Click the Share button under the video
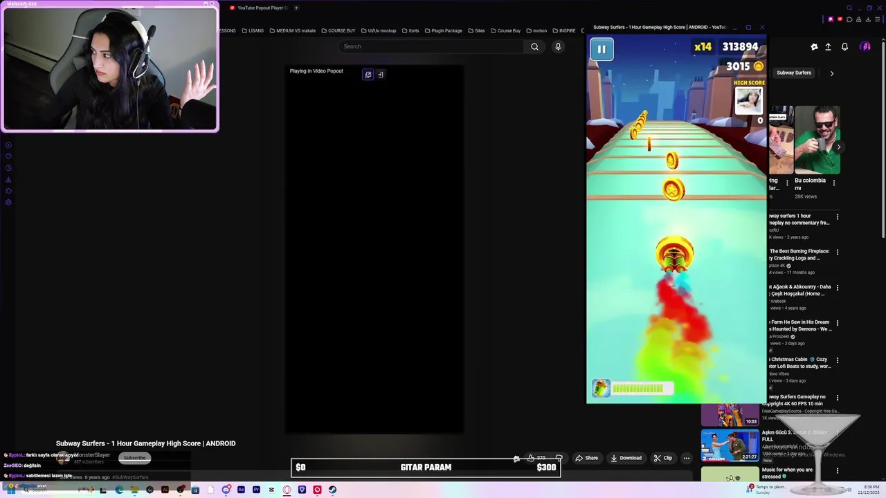Viewport: 886px width, 498px height. click(x=586, y=458)
